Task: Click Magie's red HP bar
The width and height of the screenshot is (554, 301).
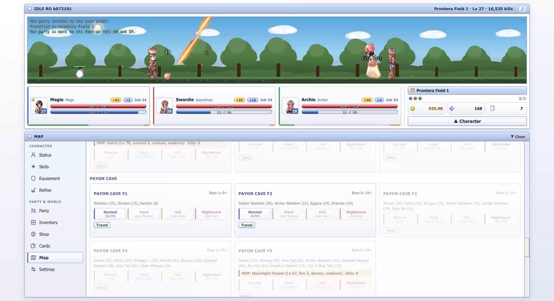Action: (x=98, y=106)
